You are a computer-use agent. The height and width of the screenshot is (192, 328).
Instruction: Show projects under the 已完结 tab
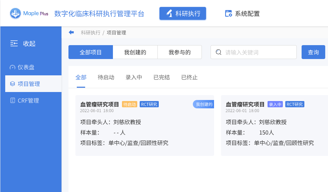click(x=162, y=77)
